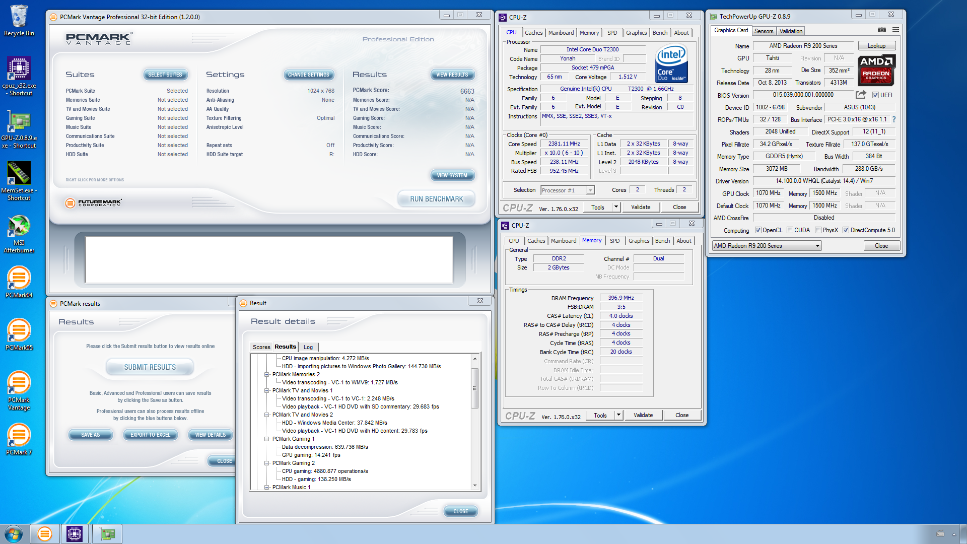
Task: Click the PCMark Vantage logo
Action: coord(99,39)
